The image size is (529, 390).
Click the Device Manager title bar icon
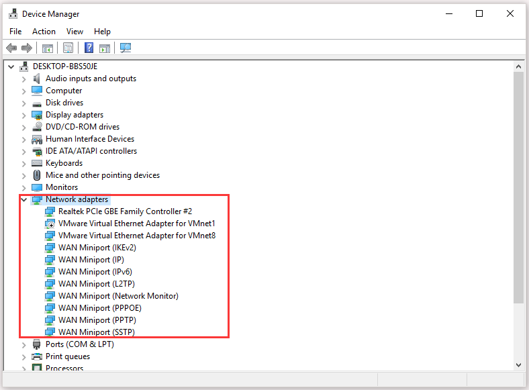[13, 14]
